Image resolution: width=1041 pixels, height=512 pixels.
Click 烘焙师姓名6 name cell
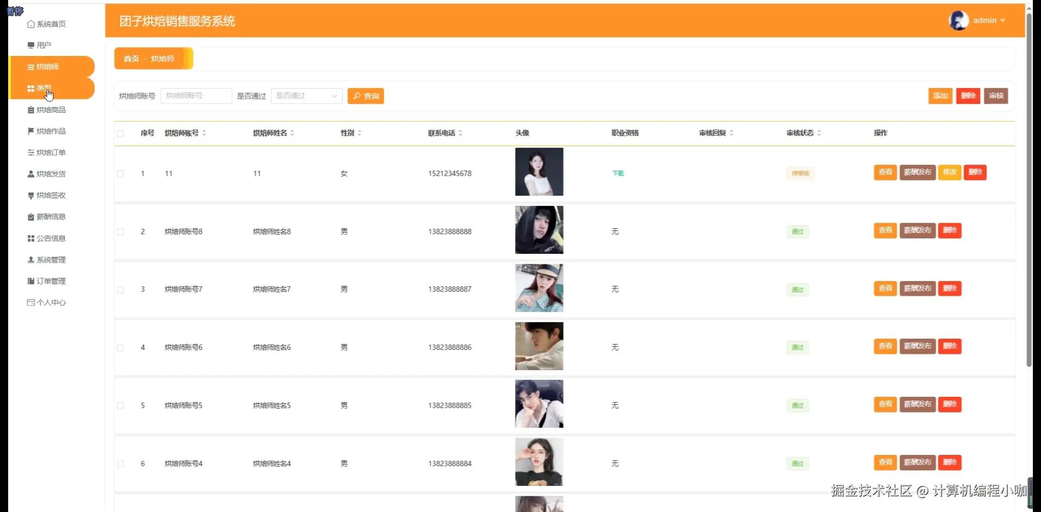pos(272,348)
